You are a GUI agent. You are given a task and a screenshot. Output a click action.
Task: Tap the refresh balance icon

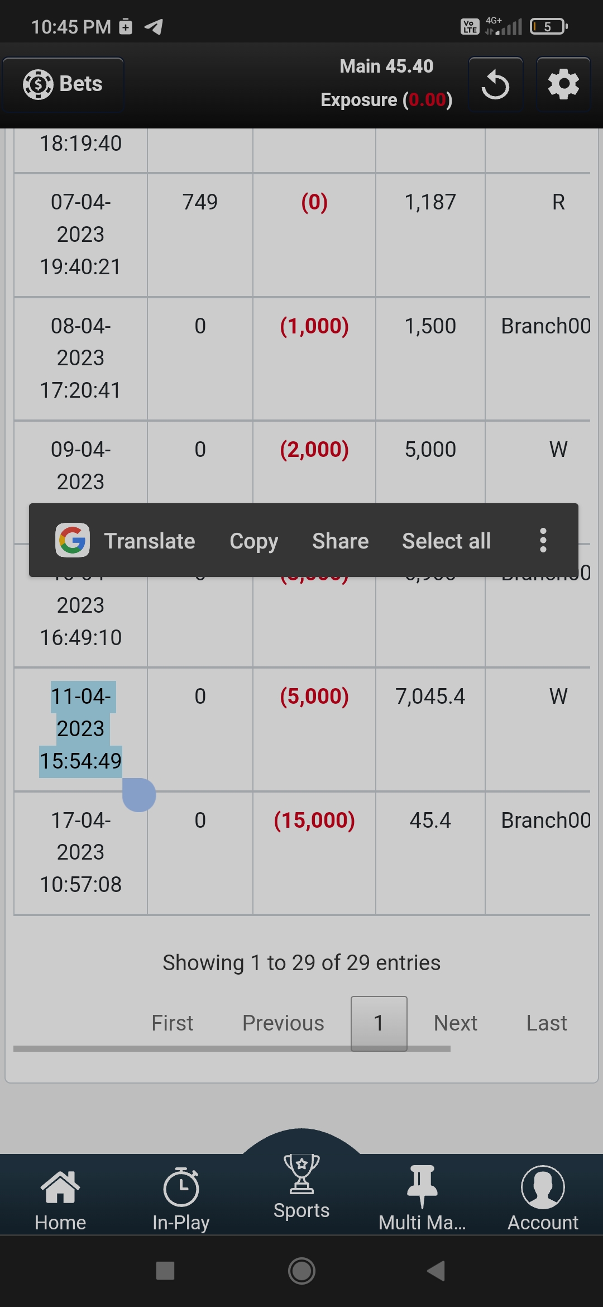point(495,85)
